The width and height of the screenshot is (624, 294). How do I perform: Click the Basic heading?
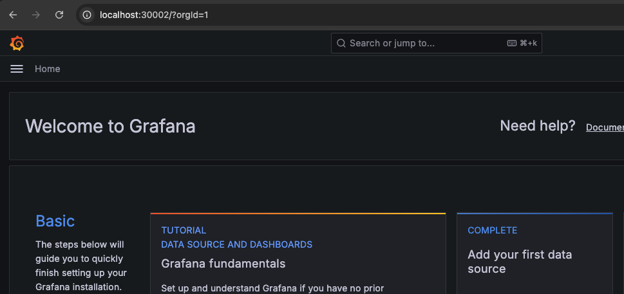coord(55,221)
